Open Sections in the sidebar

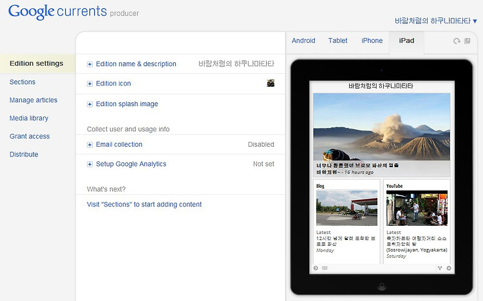pyautogui.click(x=23, y=82)
